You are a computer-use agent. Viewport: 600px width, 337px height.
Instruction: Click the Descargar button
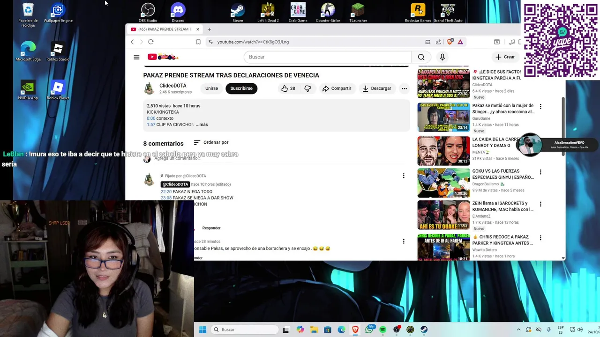click(x=377, y=88)
